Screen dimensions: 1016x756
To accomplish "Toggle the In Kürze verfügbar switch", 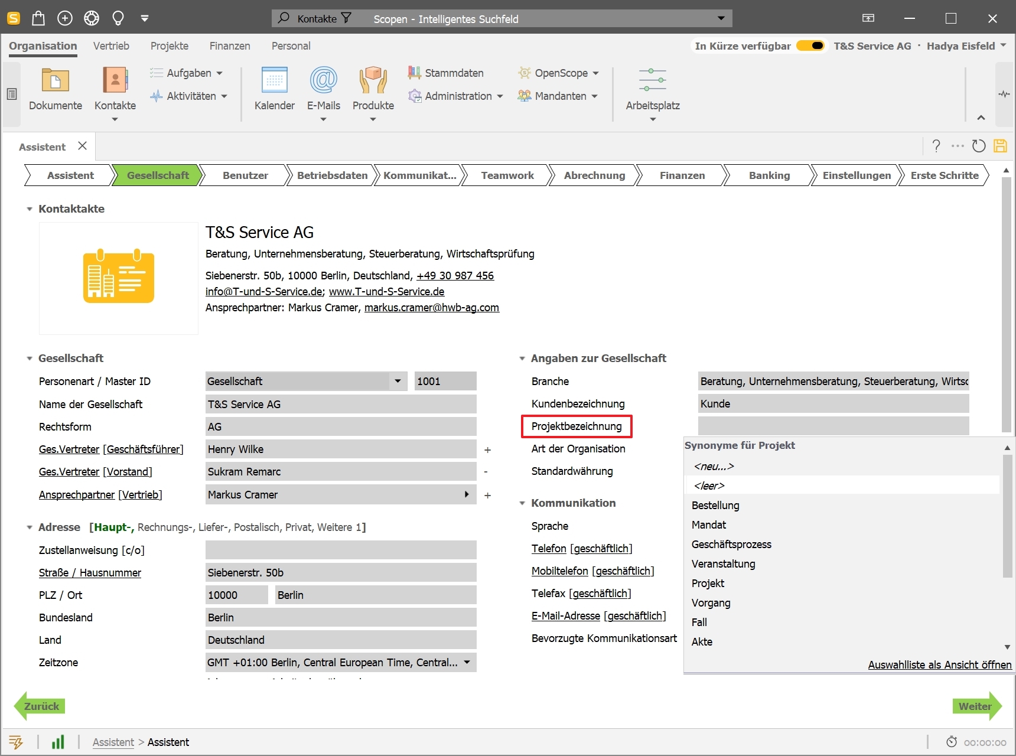I will tap(810, 46).
